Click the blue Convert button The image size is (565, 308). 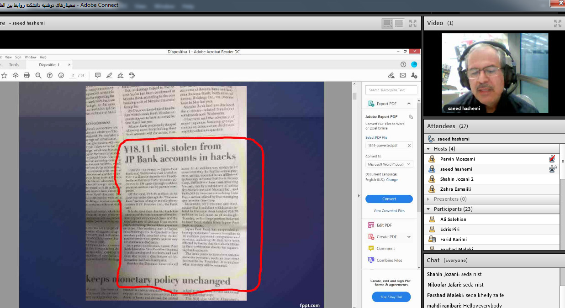389,199
